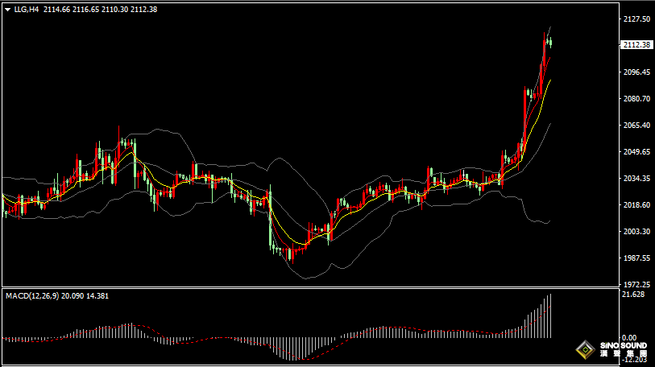Screen dimensions: 655x367
Task: Click the Sino Sound diamond logo icon
Action: coord(582,351)
